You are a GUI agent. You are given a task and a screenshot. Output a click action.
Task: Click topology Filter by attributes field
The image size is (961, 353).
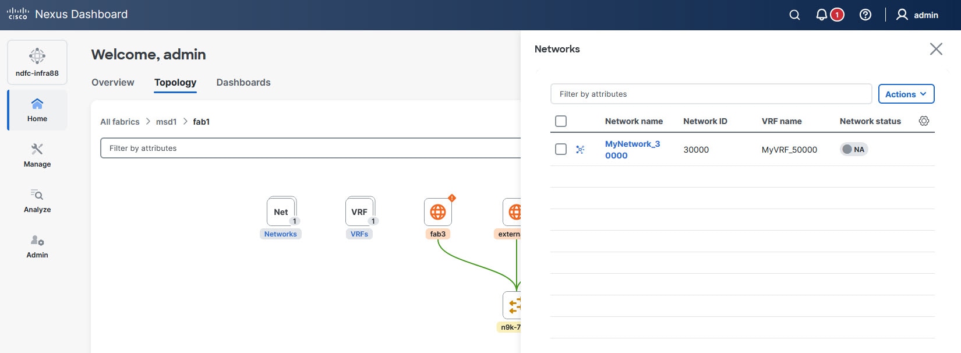(310, 148)
